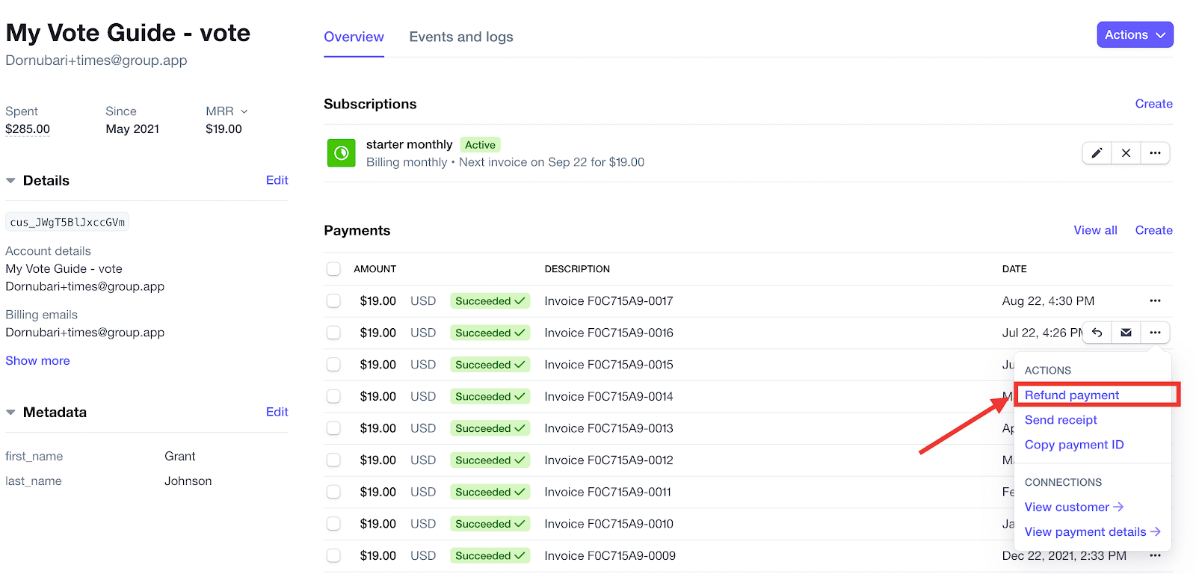Select the checkbox for Invoice F0C715A9-0014
This screenshot has height=574, width=1196.
[x=333, y=396]
